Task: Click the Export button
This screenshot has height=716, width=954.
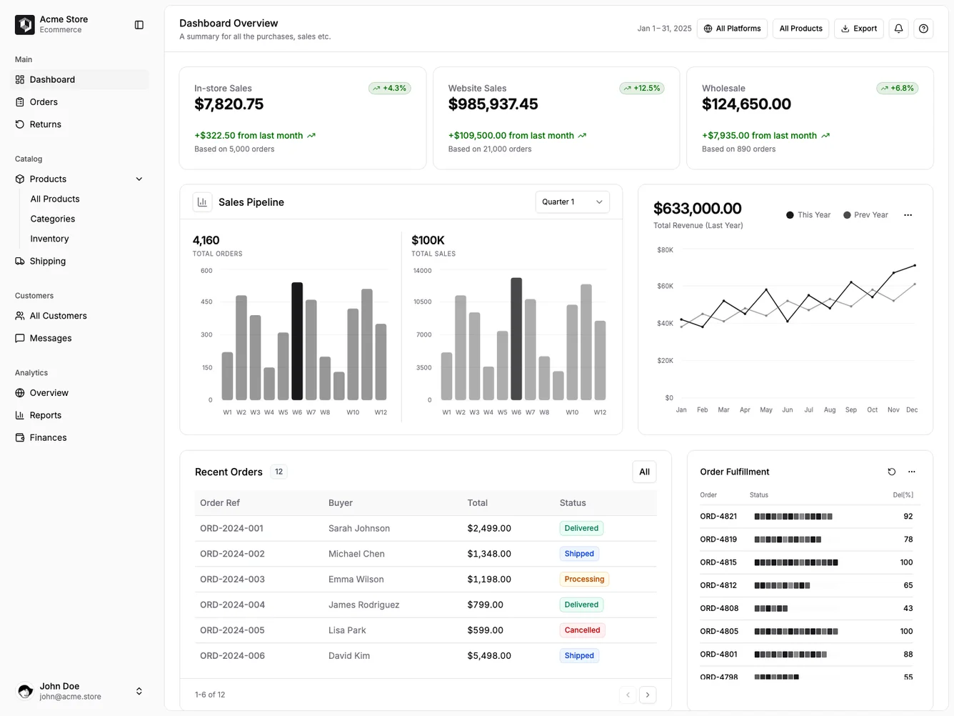Action: [858, 29]
